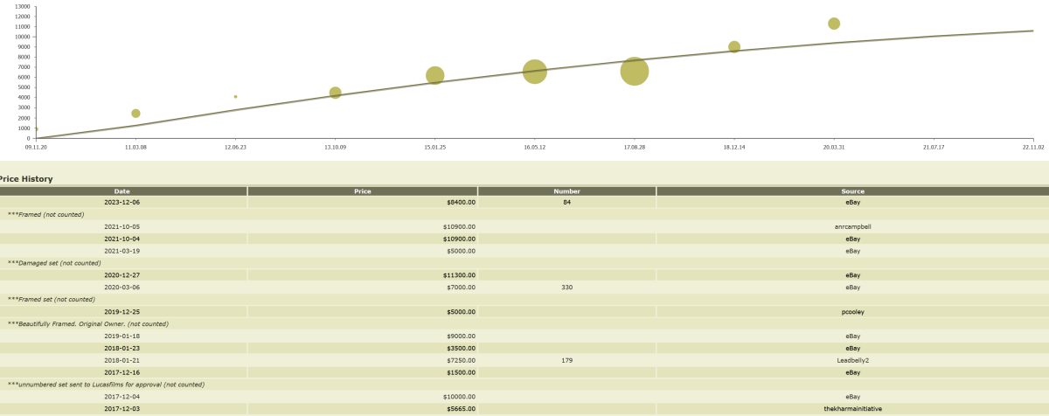
Task: Click the bubble at 15.01.25
Action: coord(435,76)
